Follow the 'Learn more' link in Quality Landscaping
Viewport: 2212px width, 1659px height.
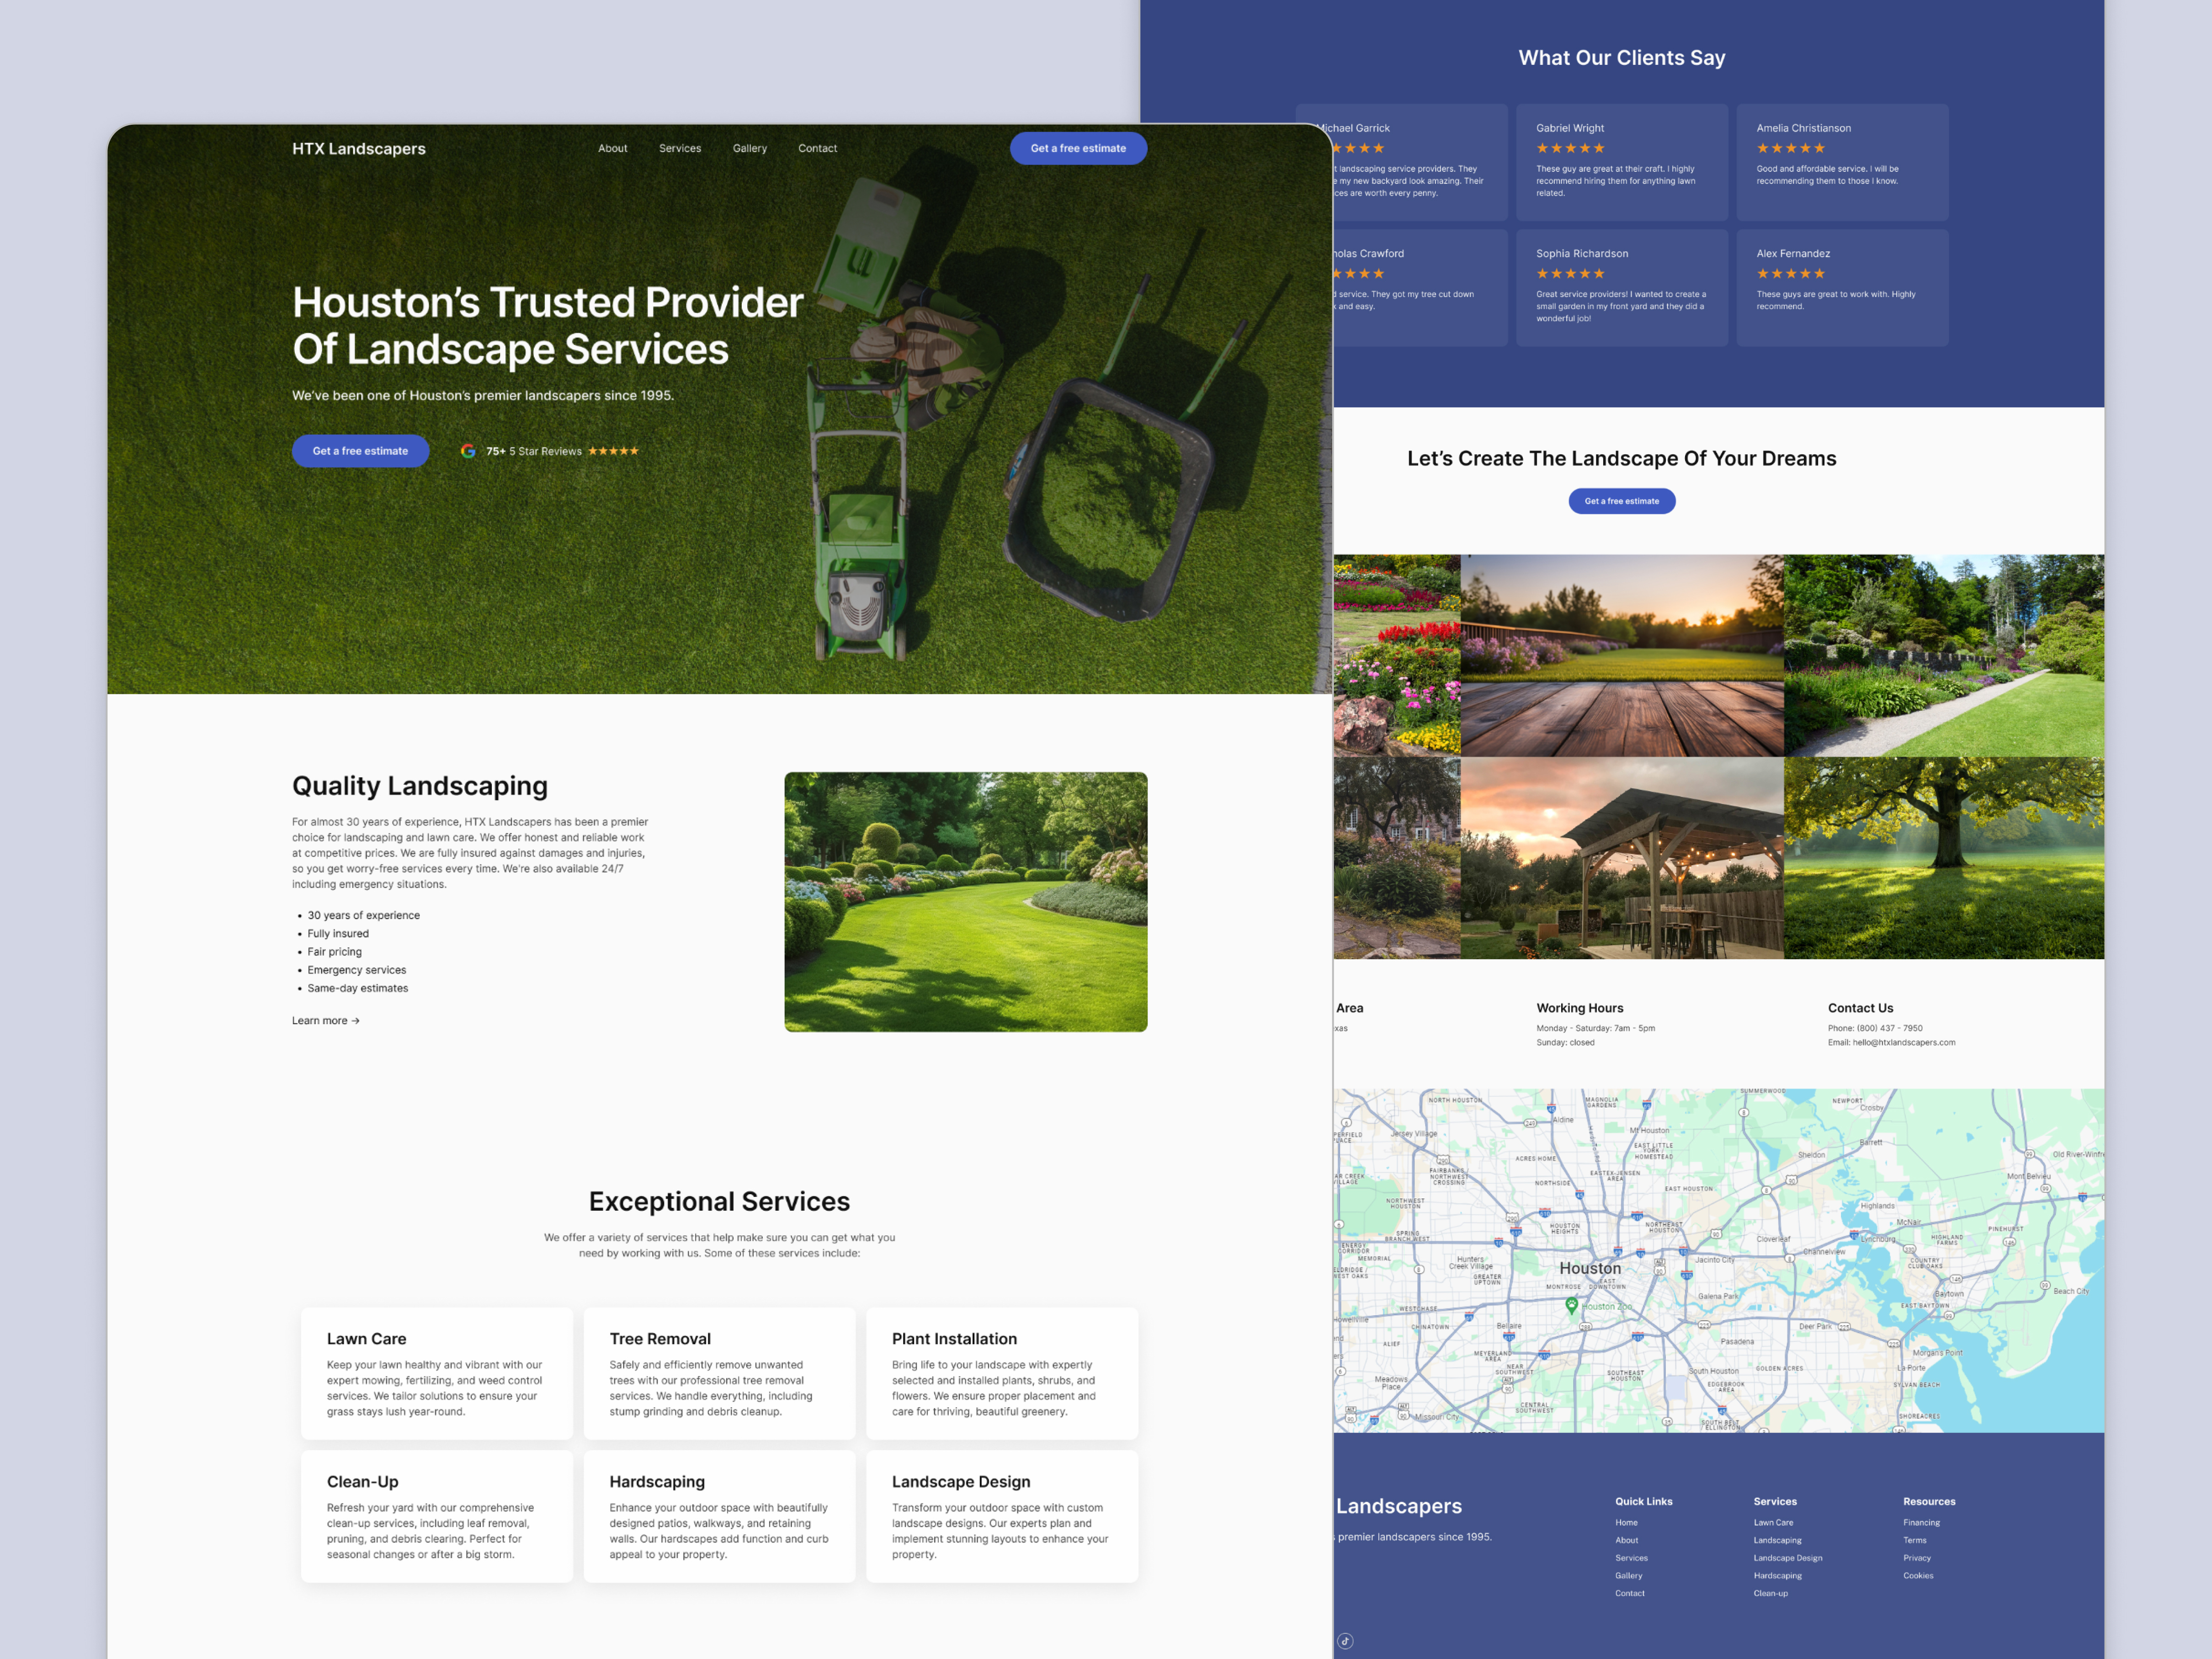coord(324,1020)
